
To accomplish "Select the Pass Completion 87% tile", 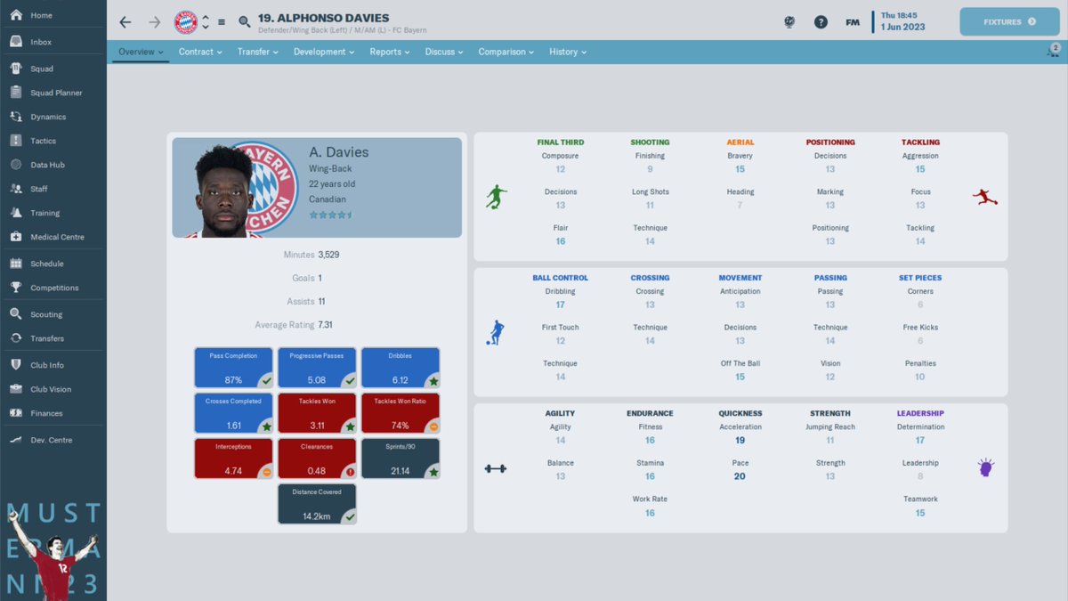I will tap(236, 368).
